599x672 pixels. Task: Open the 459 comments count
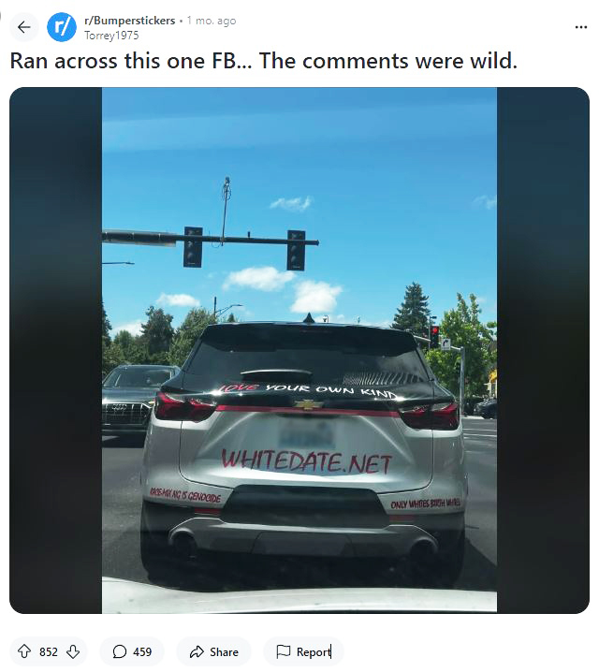[x=142, y=651]
